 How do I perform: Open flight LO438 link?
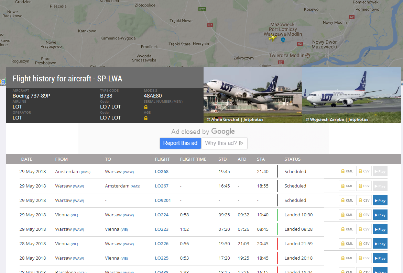coord(162,272)
